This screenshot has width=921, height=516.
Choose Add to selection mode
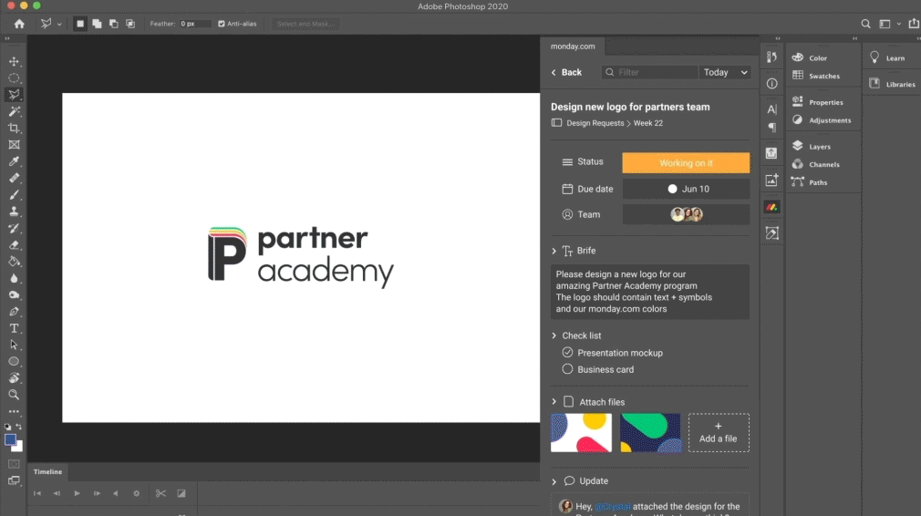(97, 24)
